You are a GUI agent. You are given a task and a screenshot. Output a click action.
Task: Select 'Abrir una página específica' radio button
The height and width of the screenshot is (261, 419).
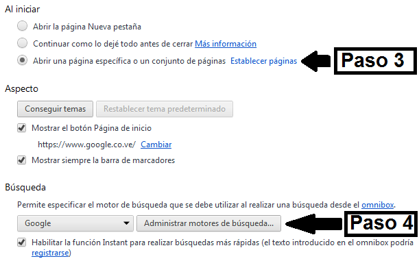tap(22, 60)
